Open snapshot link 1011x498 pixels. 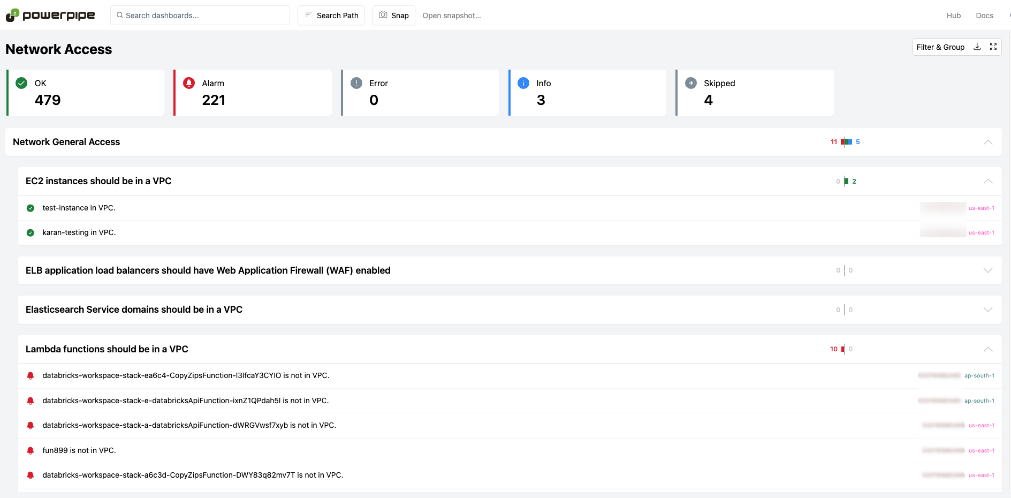[452, 16]
